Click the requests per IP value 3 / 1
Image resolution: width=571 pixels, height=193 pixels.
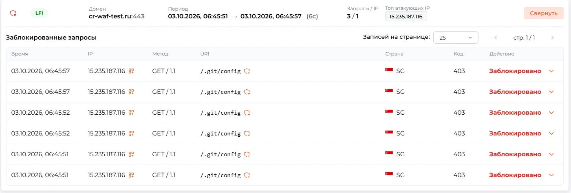[x=353, y=16]
